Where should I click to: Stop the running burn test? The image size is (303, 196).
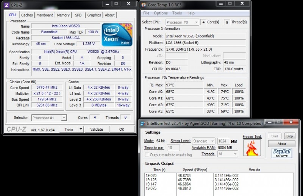(289, 136)
